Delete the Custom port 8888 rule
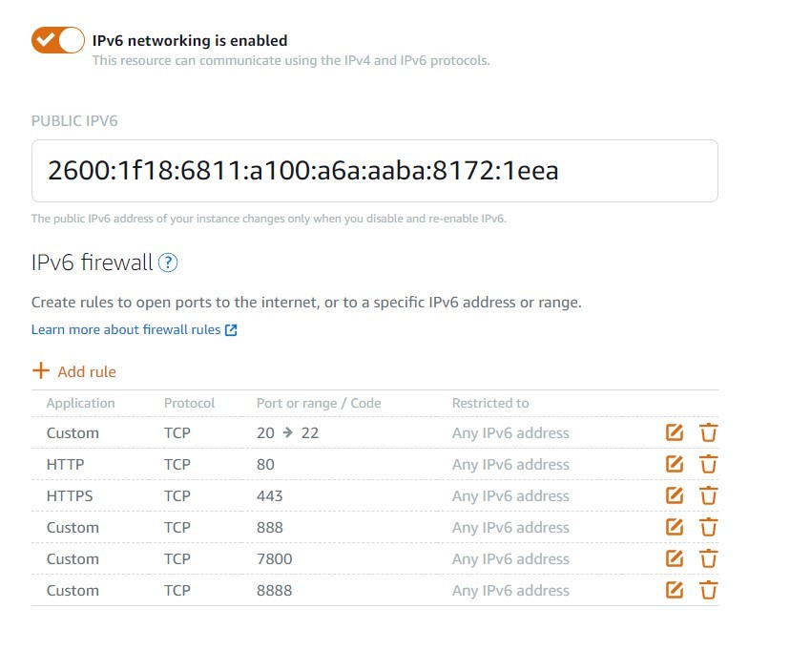The height and width of the screenshot is (651, 790). (x=708, y=591)
